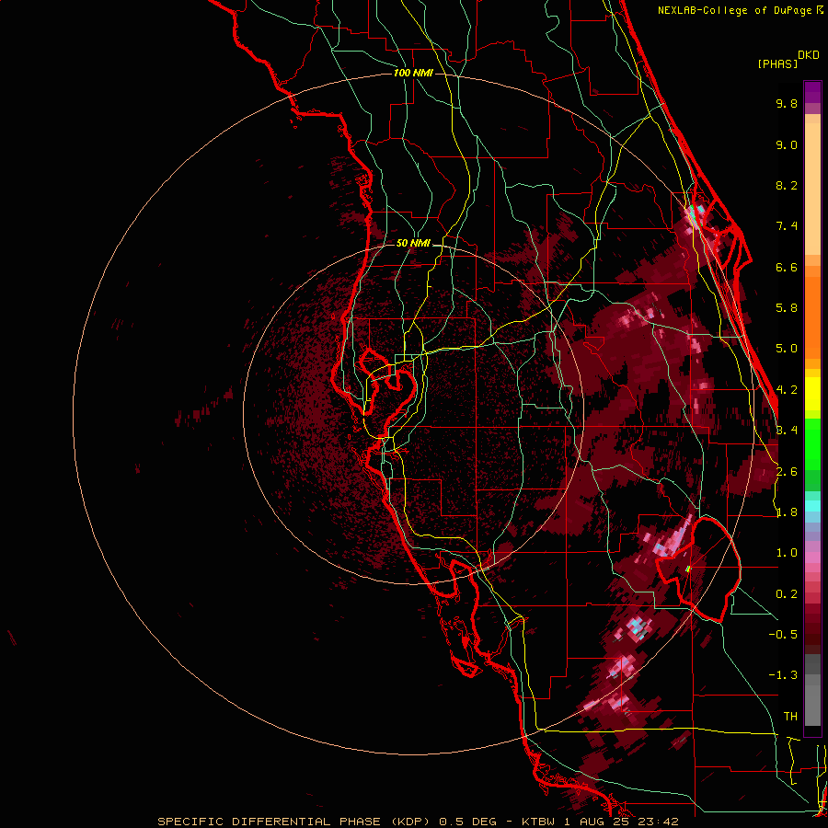Pick the purple segment atop the color bar

pos(812,92)
